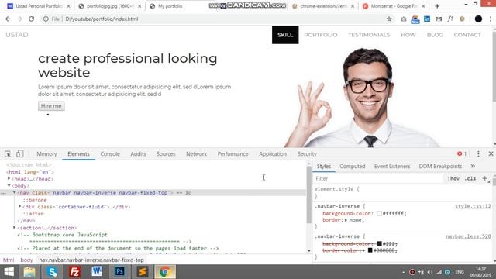Open FileZilla from the taskbar
Screen dimensions: 496x279
tap(74, 272)
